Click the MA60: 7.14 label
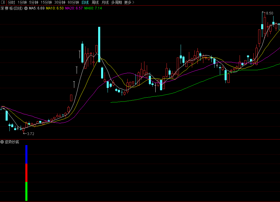Image resolution: width=280 pixels, height=202 pixels. [x=93, y=8]
